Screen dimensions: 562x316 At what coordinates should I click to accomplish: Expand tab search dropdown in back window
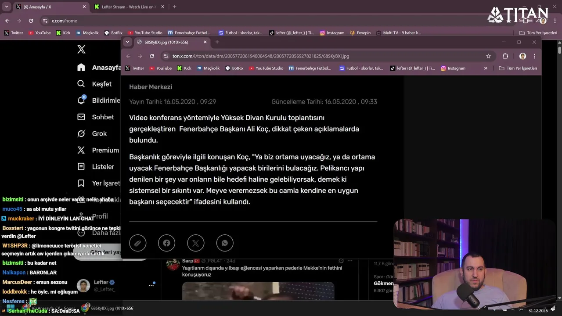6,7
